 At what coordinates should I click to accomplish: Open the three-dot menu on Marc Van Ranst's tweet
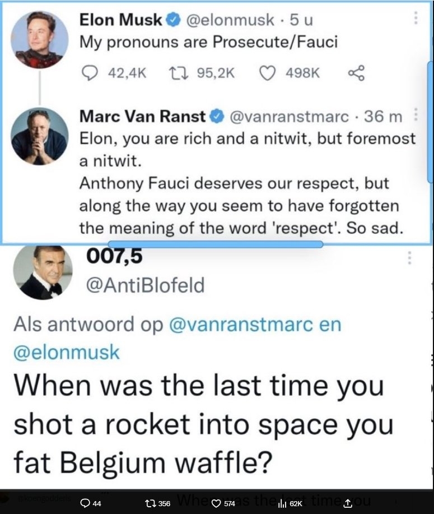(416, 117)
